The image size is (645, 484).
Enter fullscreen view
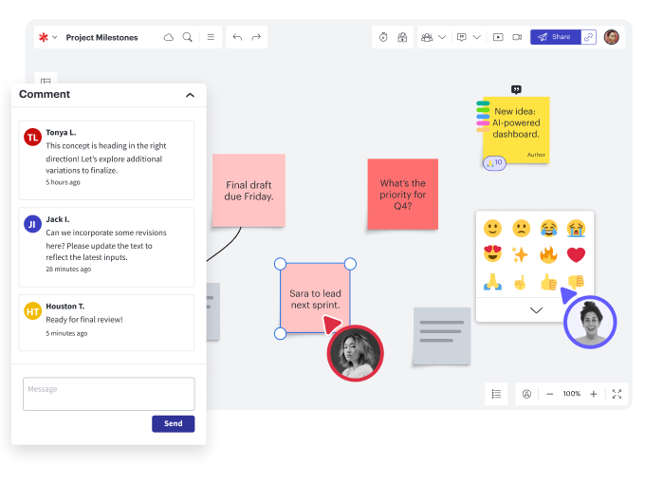click(x=617, y=393)
